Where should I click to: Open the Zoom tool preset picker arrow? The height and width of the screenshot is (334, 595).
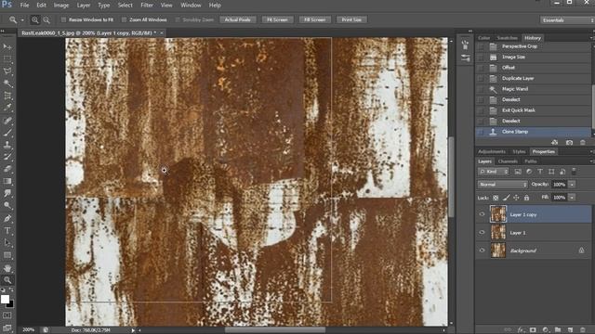tap(22, 20)
